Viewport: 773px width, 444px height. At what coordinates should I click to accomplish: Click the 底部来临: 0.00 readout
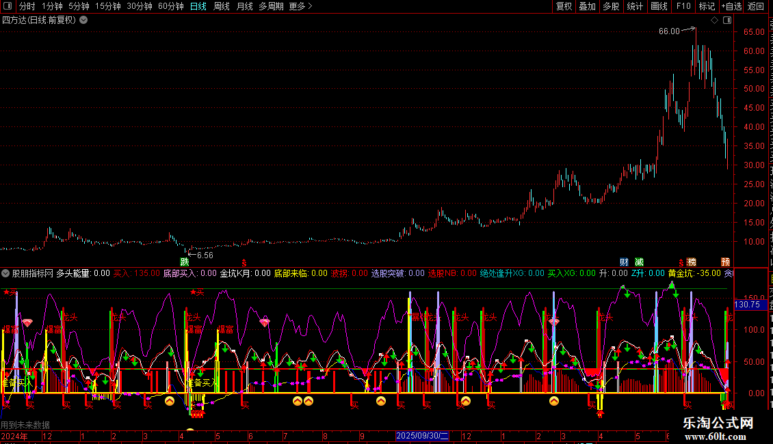[x=301, y=273]
